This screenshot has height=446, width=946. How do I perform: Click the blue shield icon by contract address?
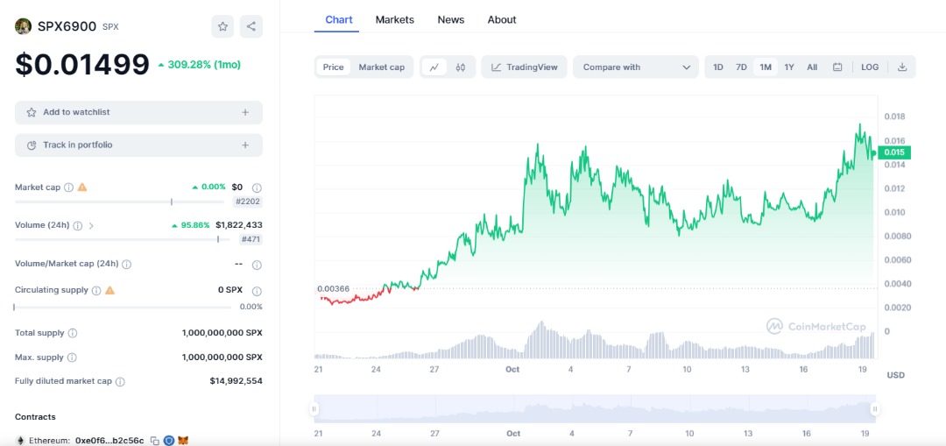tap(169, 441)
